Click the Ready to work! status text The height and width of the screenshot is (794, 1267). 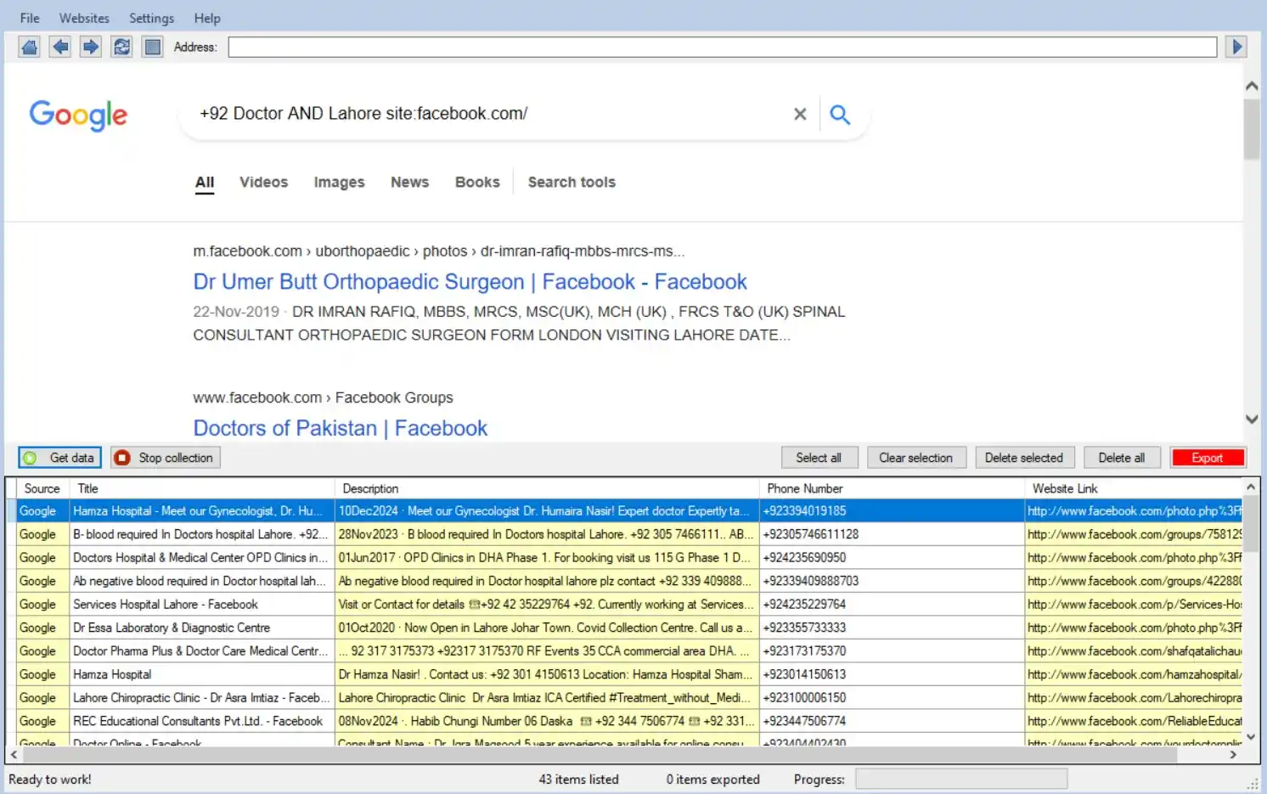click(x=50, y=780)
